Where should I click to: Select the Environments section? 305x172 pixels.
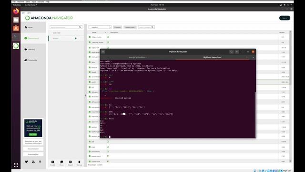point(33,38)
